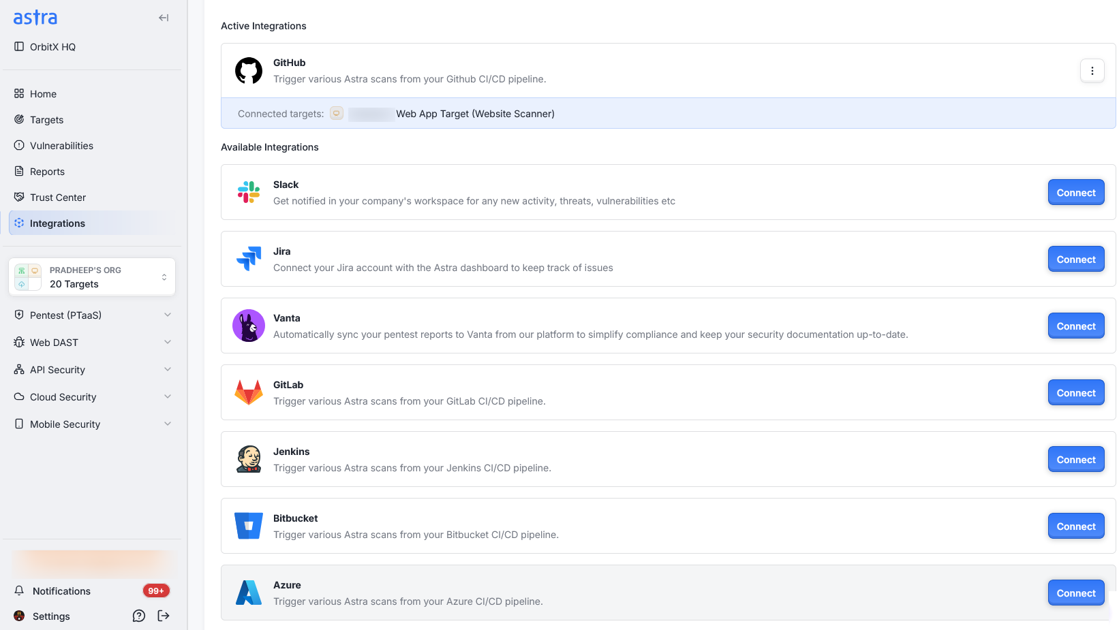
Task: Click the Vulnerabilities alert icon
Action: click(19, 145)
